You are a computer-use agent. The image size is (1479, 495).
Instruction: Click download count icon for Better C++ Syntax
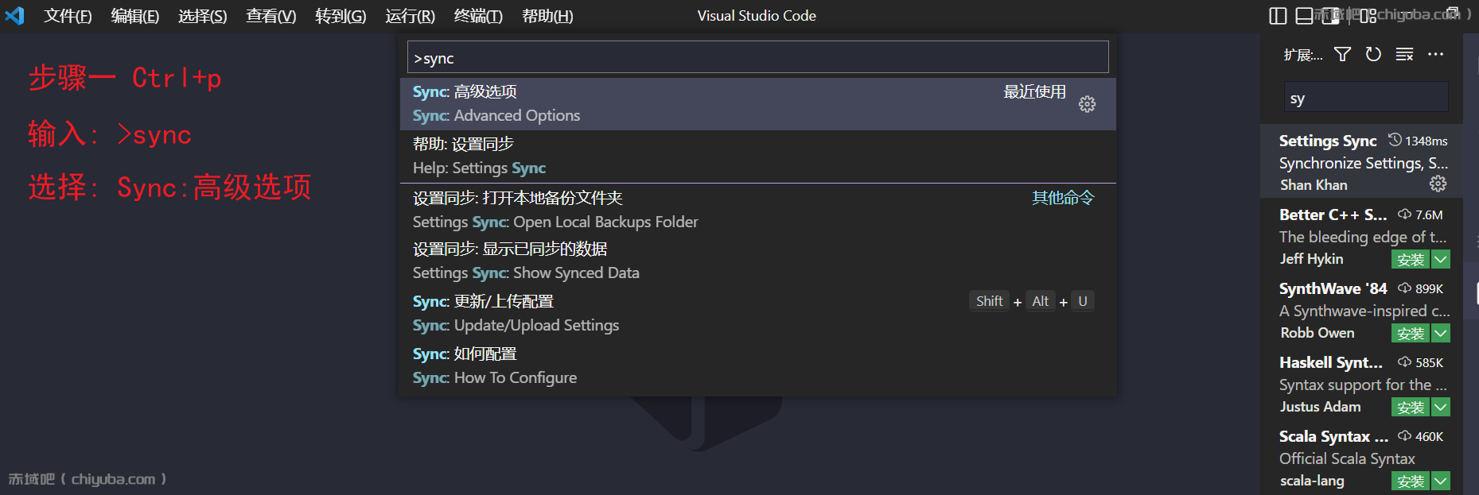tap(1404, 215)
